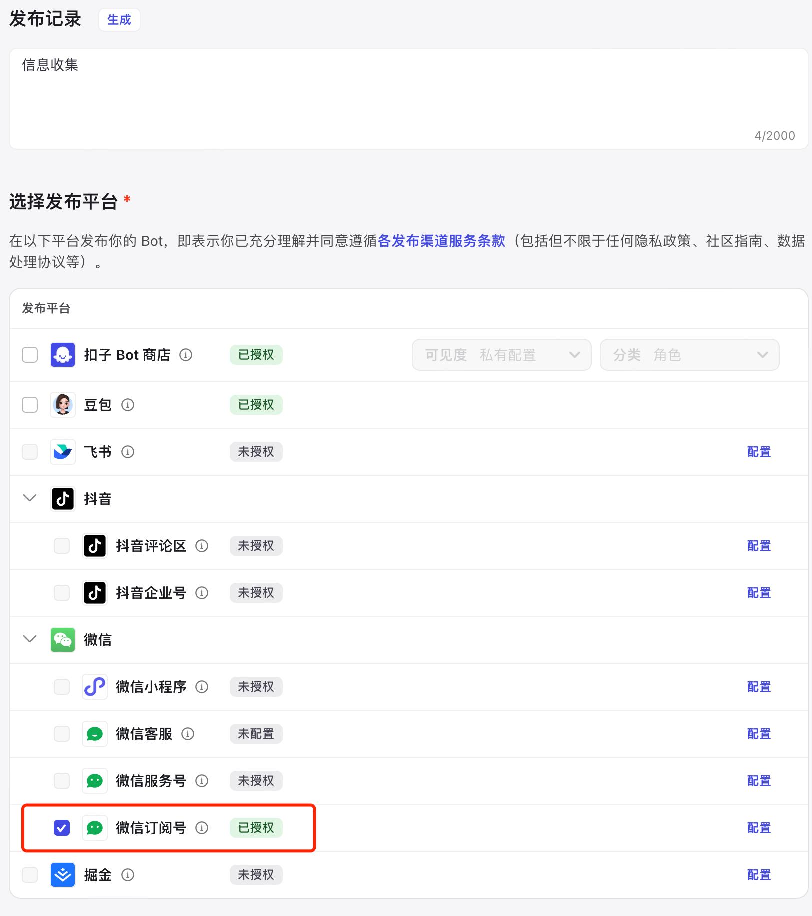Check the 扣子 Bot 商店 checkbox
Viewport: 812px width, 916px height.
point(30,355)
